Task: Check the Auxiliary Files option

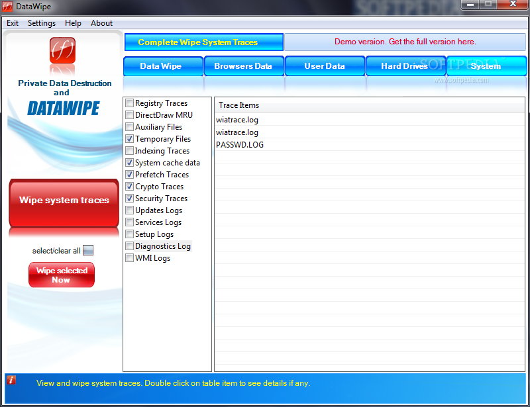Action: click(129, 126)
